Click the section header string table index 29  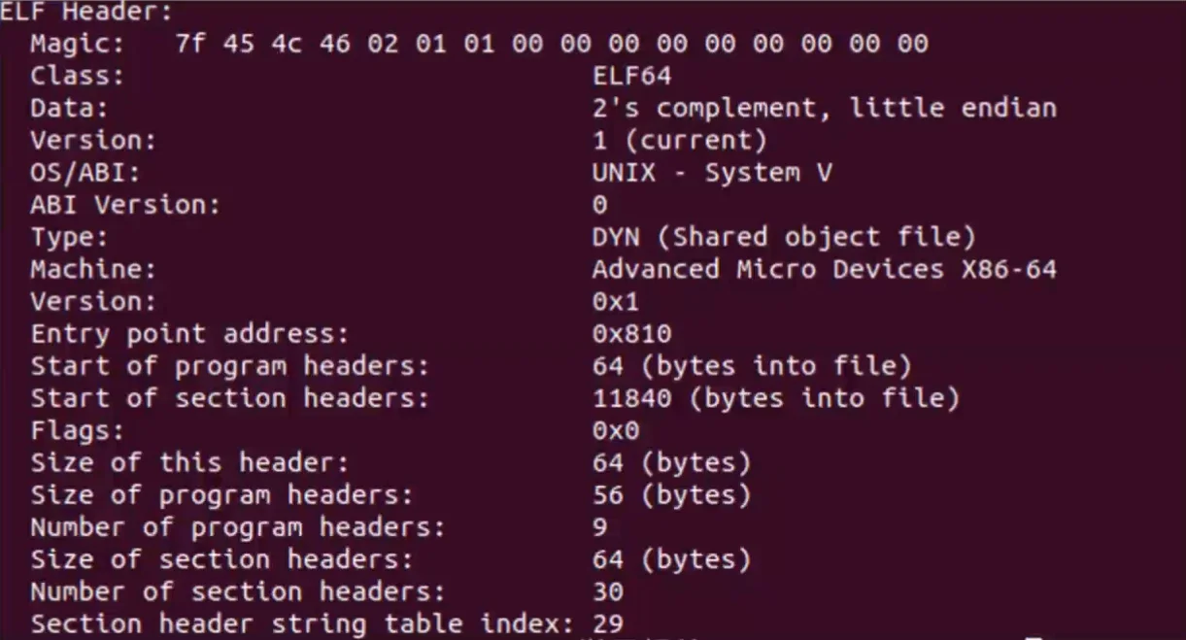pos(608,623)
